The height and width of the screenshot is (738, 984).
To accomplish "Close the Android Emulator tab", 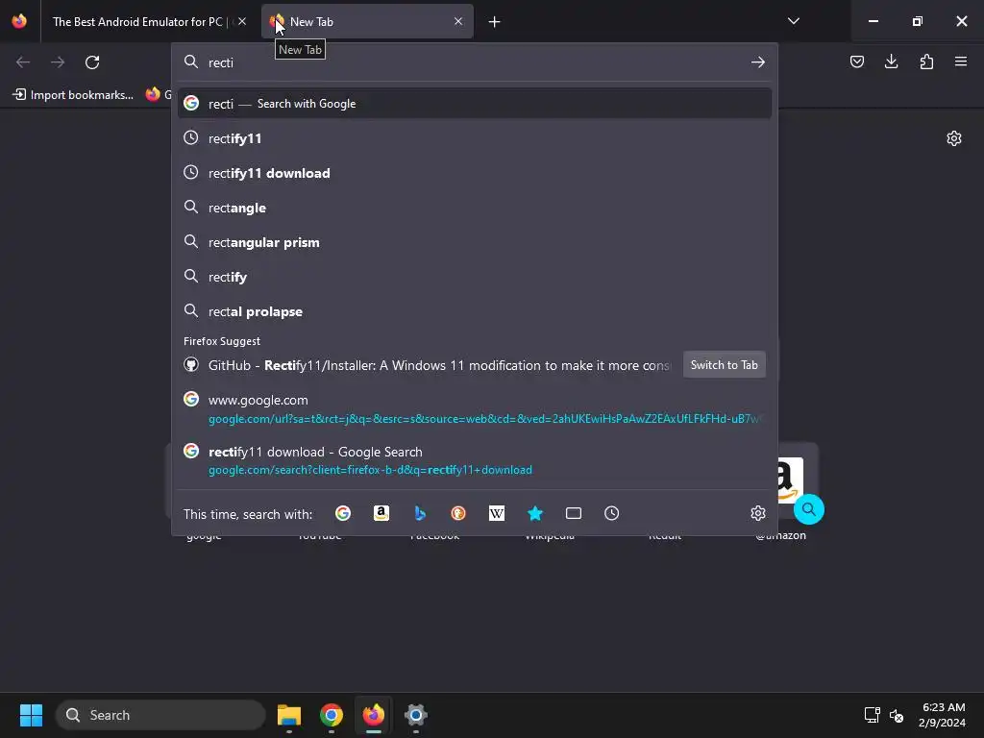I will point(242,21).
